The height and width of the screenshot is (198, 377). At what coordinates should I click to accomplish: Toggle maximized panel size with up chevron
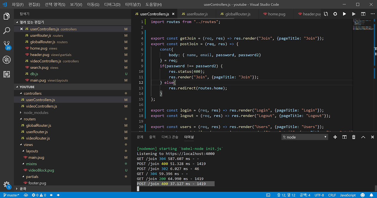(x=363, y=137)
